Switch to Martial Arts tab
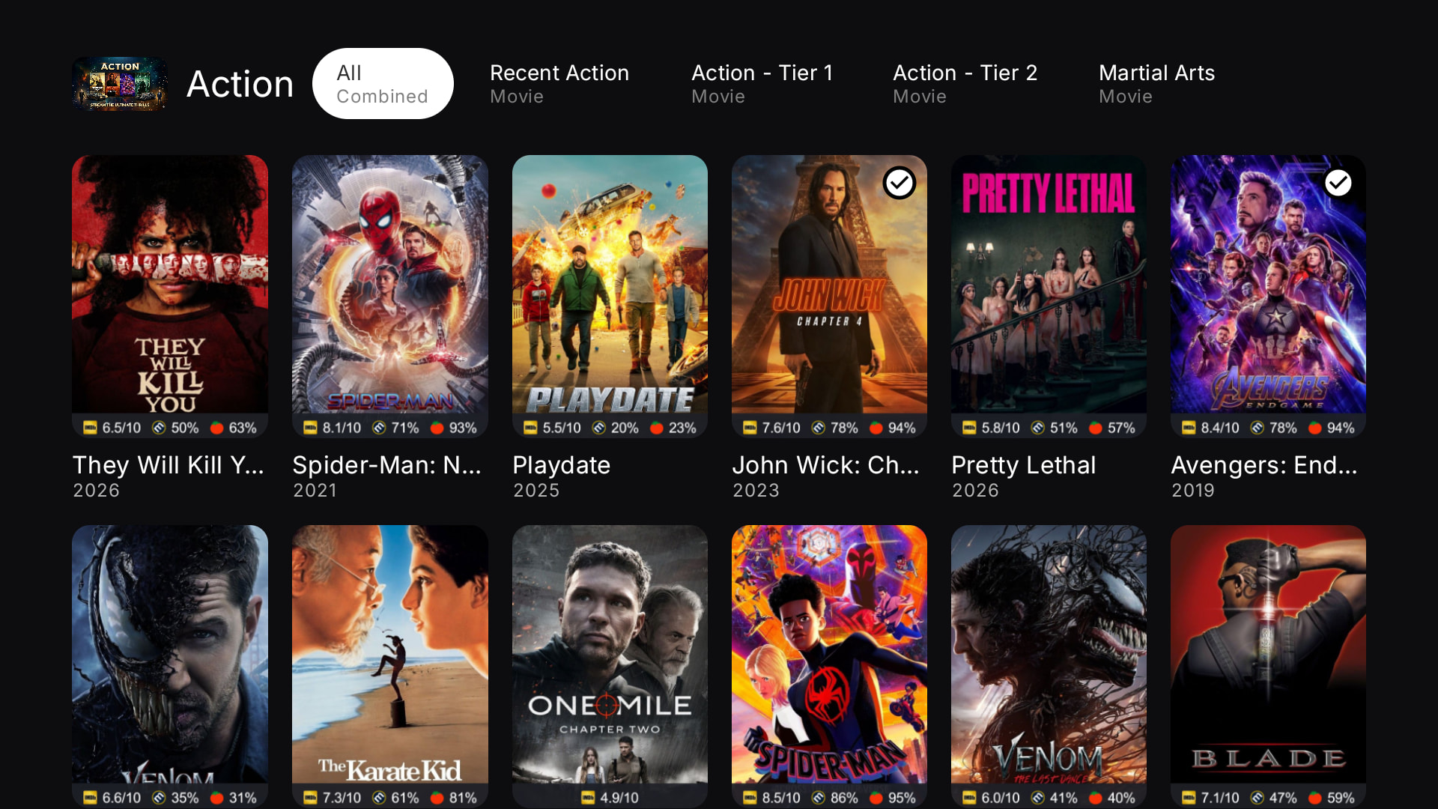Screen dimensions: 1438x809 (x=1156, y=84)
